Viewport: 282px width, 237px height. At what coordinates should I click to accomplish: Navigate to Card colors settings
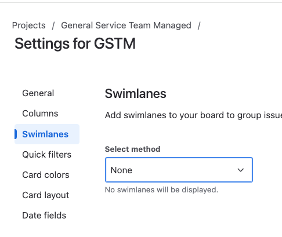(46, 175)
